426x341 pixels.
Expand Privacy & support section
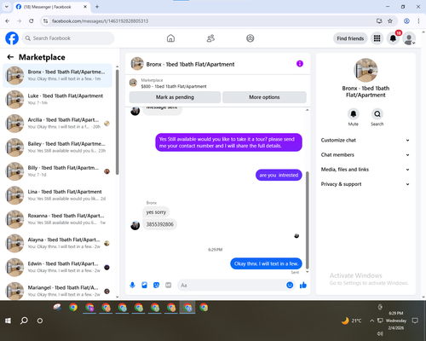(x=366, y=184)
